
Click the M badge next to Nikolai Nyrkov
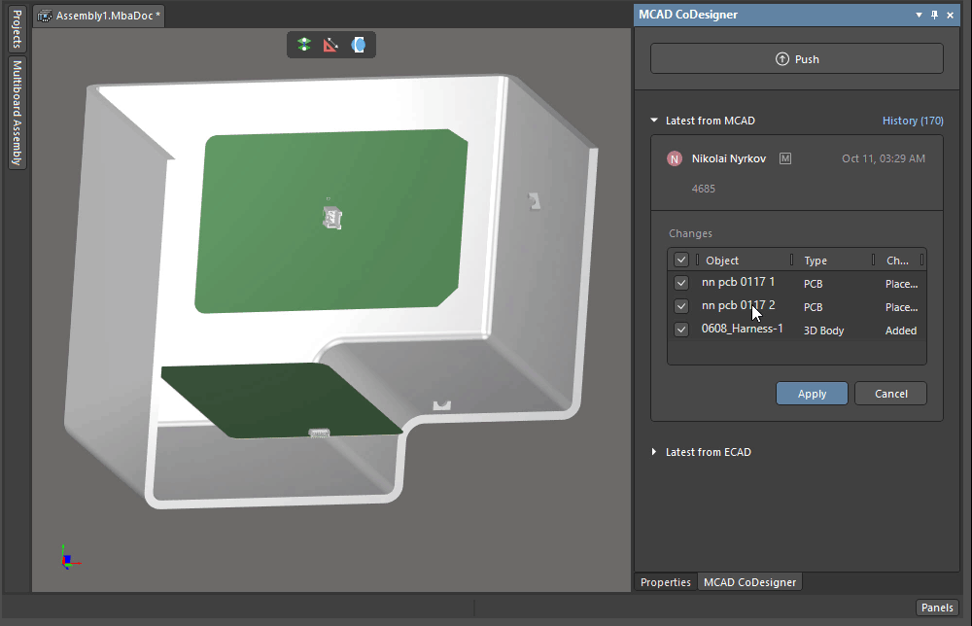pos(784,157)
